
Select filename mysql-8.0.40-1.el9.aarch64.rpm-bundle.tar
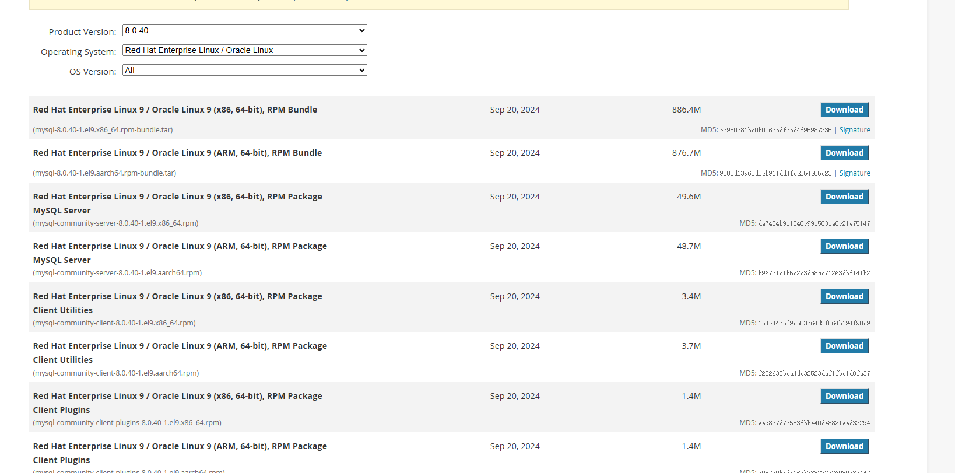point(104,173)
